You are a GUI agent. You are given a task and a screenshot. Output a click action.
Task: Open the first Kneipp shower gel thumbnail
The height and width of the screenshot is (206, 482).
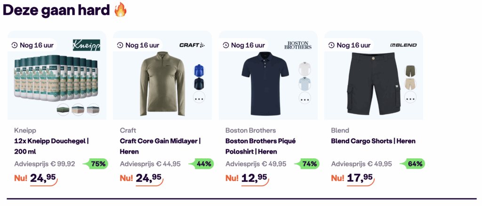63,110
